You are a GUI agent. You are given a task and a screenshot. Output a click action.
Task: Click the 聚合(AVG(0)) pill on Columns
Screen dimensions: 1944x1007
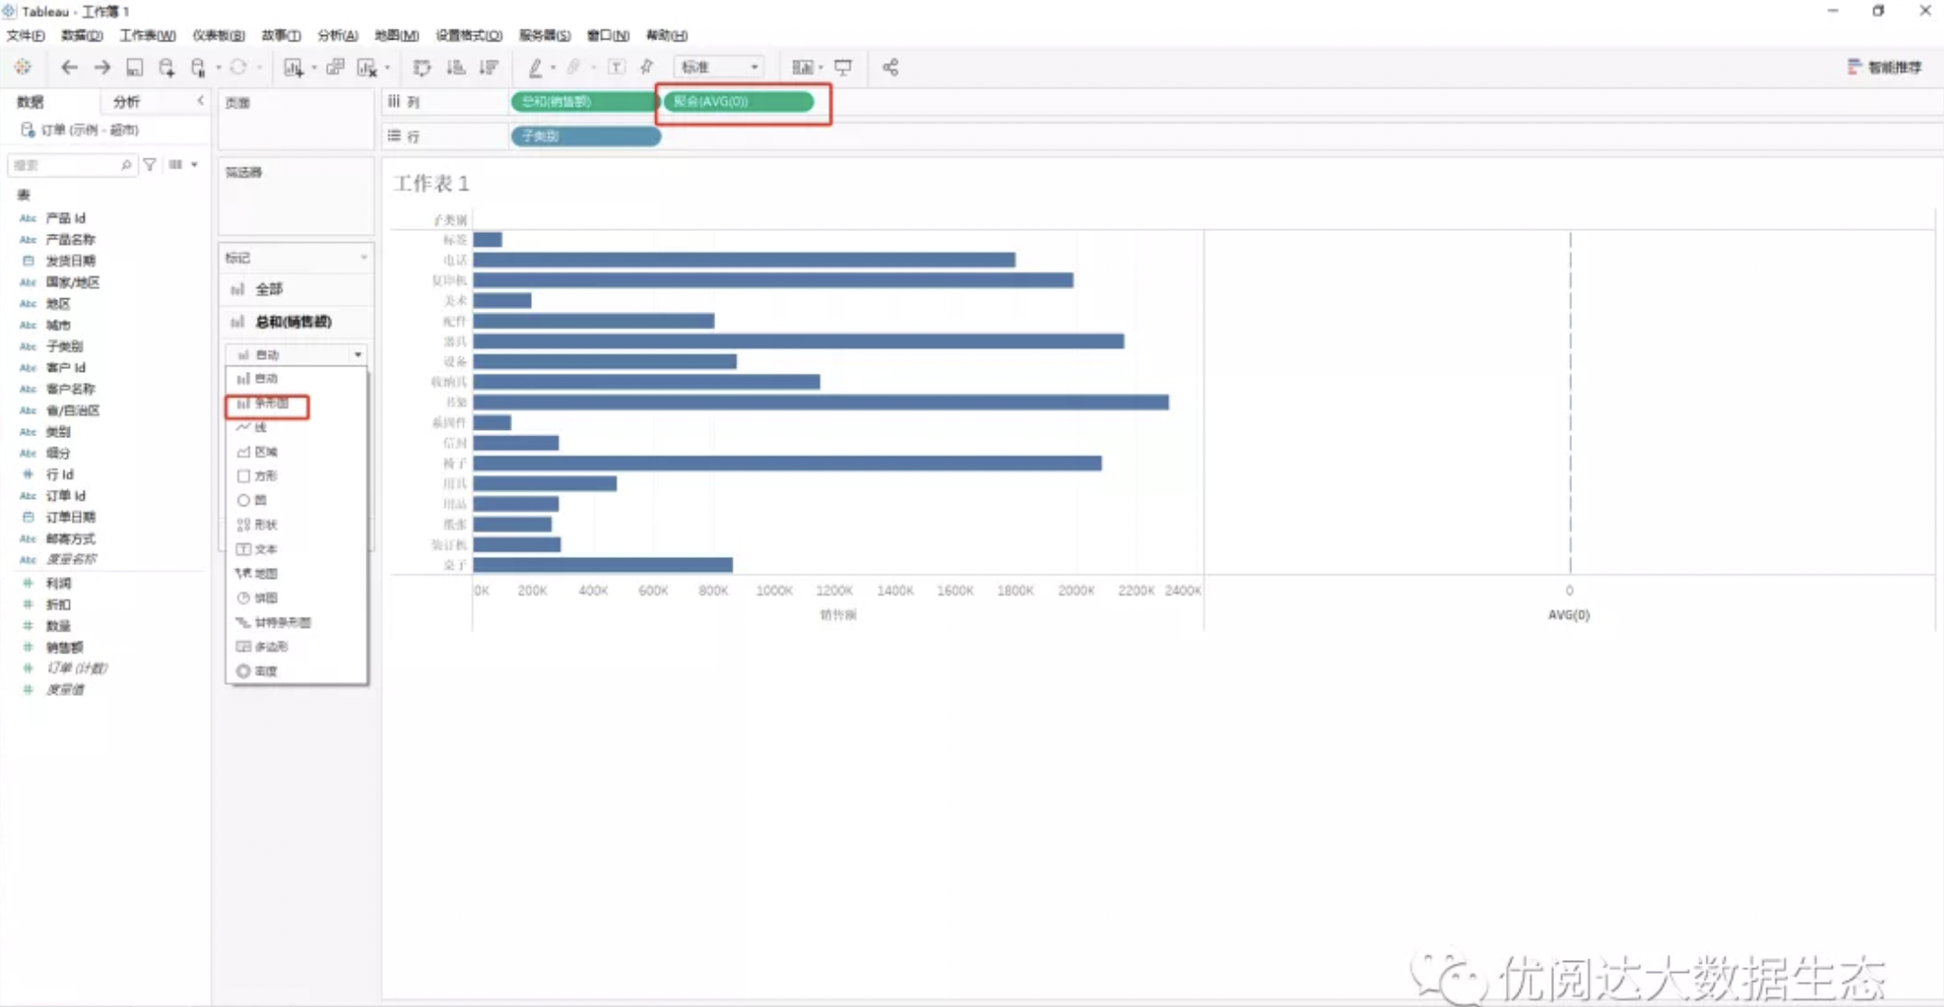pyautogui.click(x=738, y=101)
